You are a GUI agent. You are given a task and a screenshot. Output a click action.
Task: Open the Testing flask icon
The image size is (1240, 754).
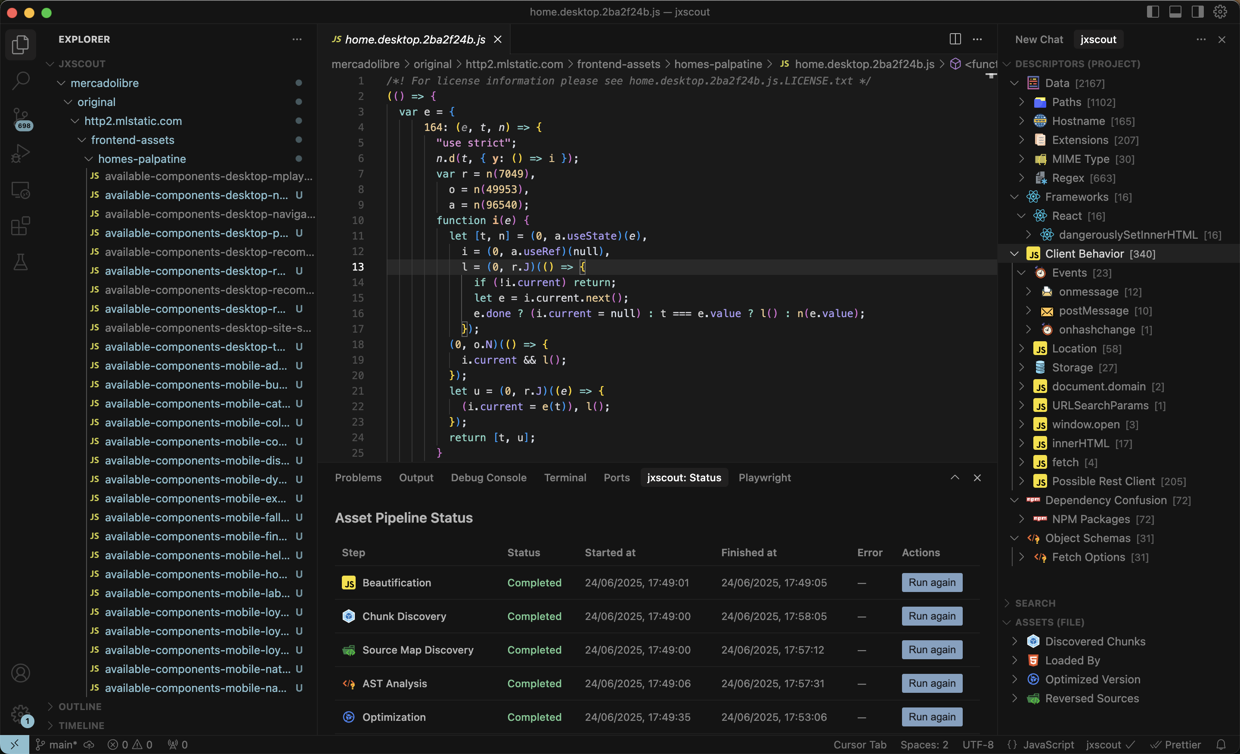(x=20, y=262)
